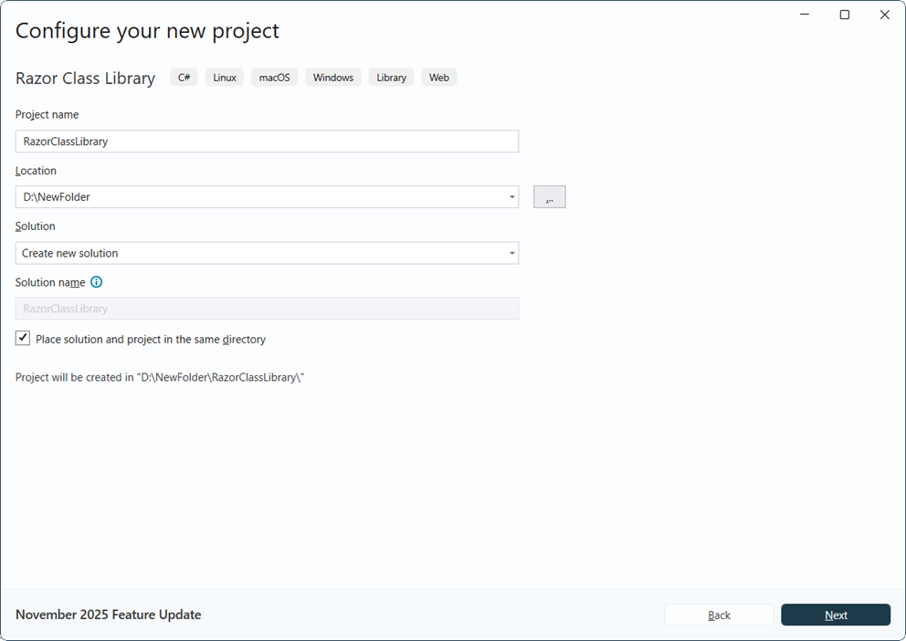Expand the Create new solution combo box
The height and width of the screenshot is (641, 906).
click(x=511, y=253)
